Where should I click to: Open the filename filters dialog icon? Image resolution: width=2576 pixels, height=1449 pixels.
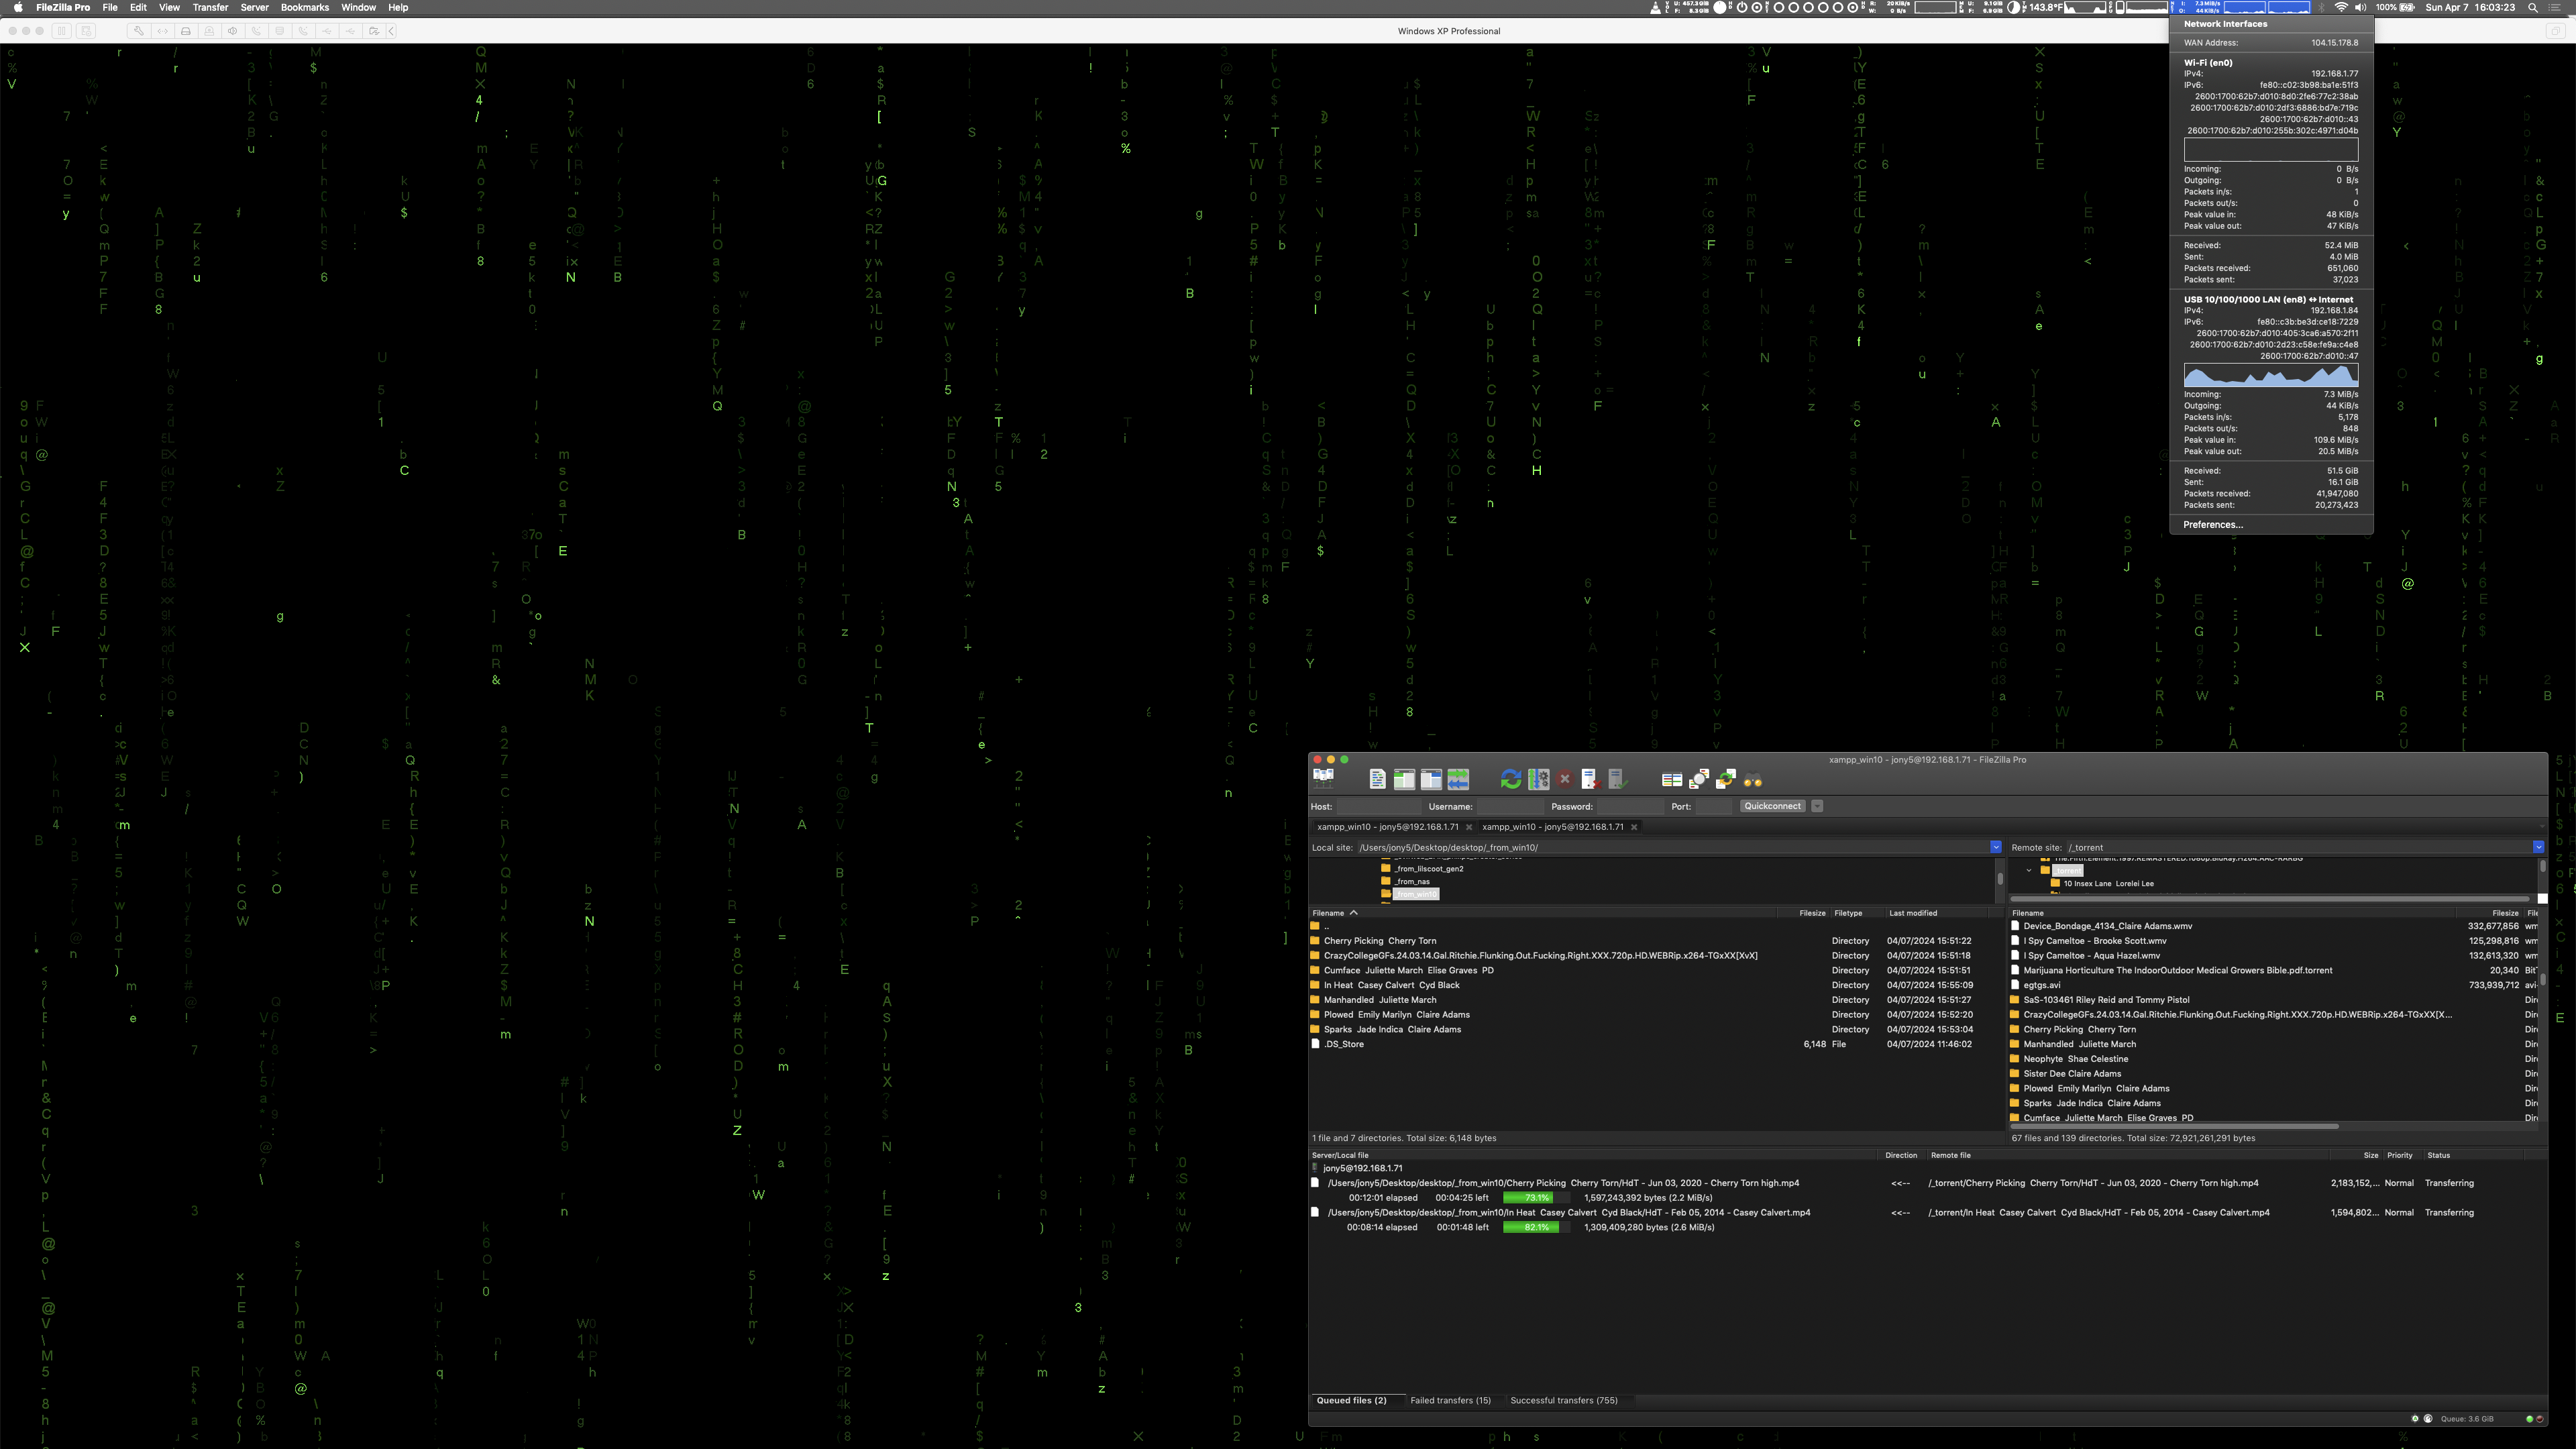tap(1671, 779)
